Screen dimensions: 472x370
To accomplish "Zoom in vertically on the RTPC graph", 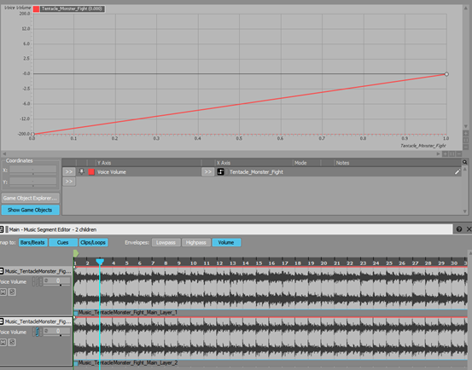I will (466, 134).
